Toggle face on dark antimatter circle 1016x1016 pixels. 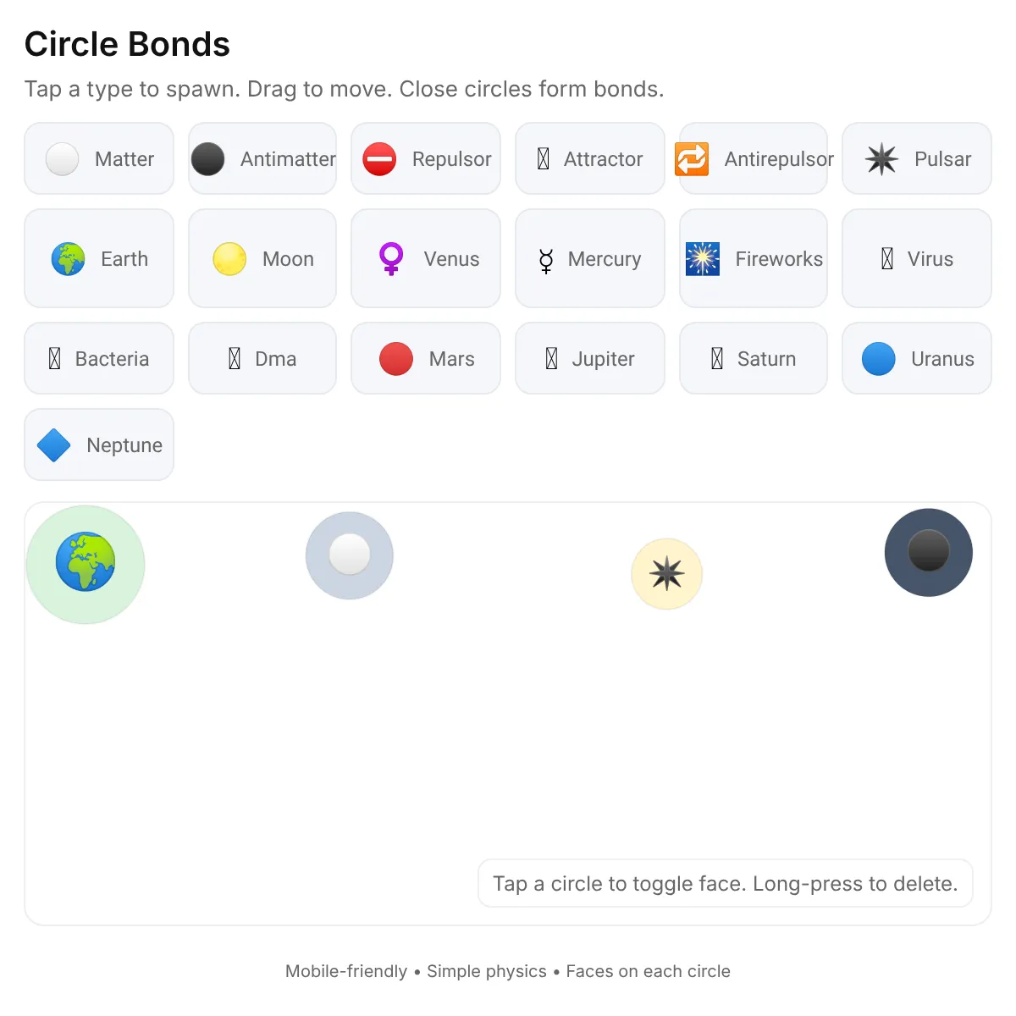coord(929,552)
